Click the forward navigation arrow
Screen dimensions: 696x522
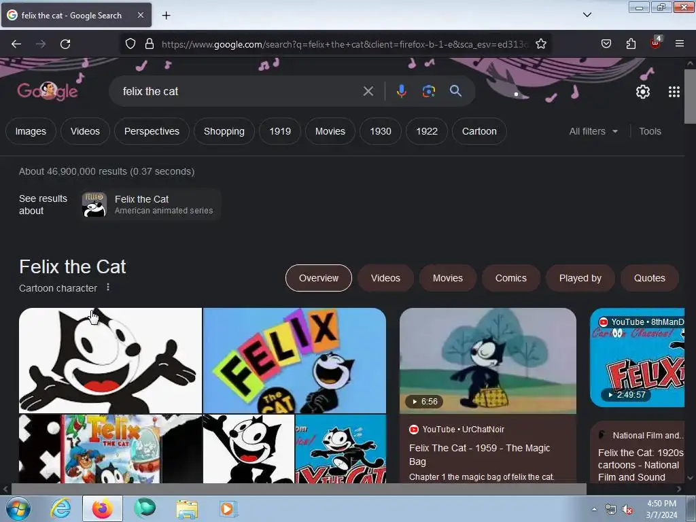pyautogui.click(x=41, y=44)
